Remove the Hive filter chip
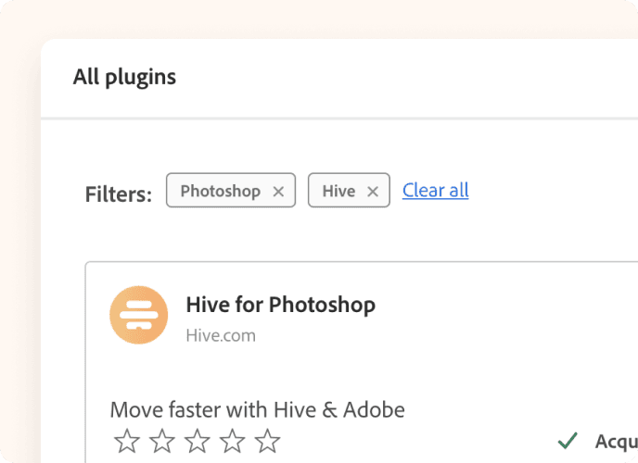The width and height of the screenshot is (638, 463). point(373,192)
